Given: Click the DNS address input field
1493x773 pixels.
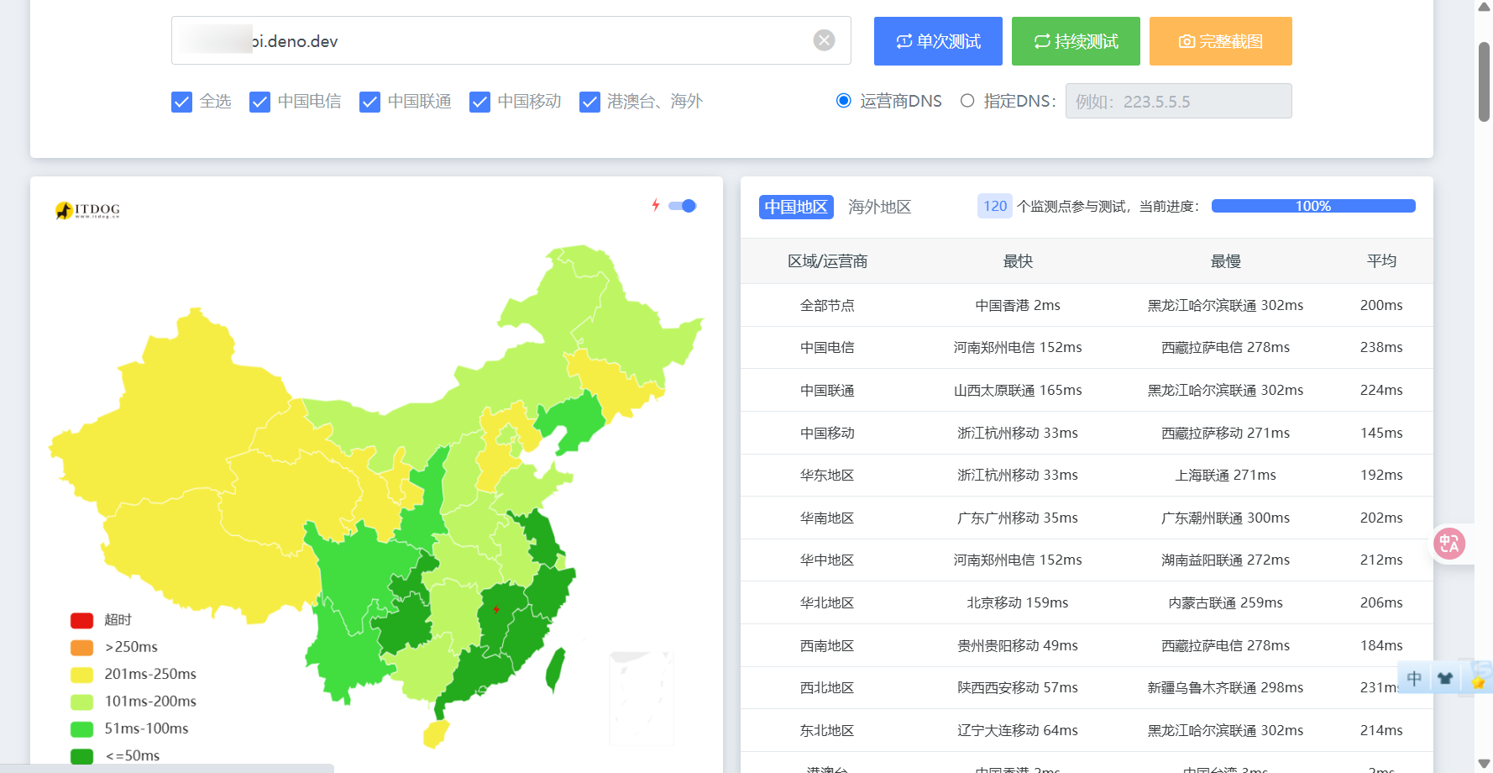Looking at the screenshot, I should click(1178, 101).
